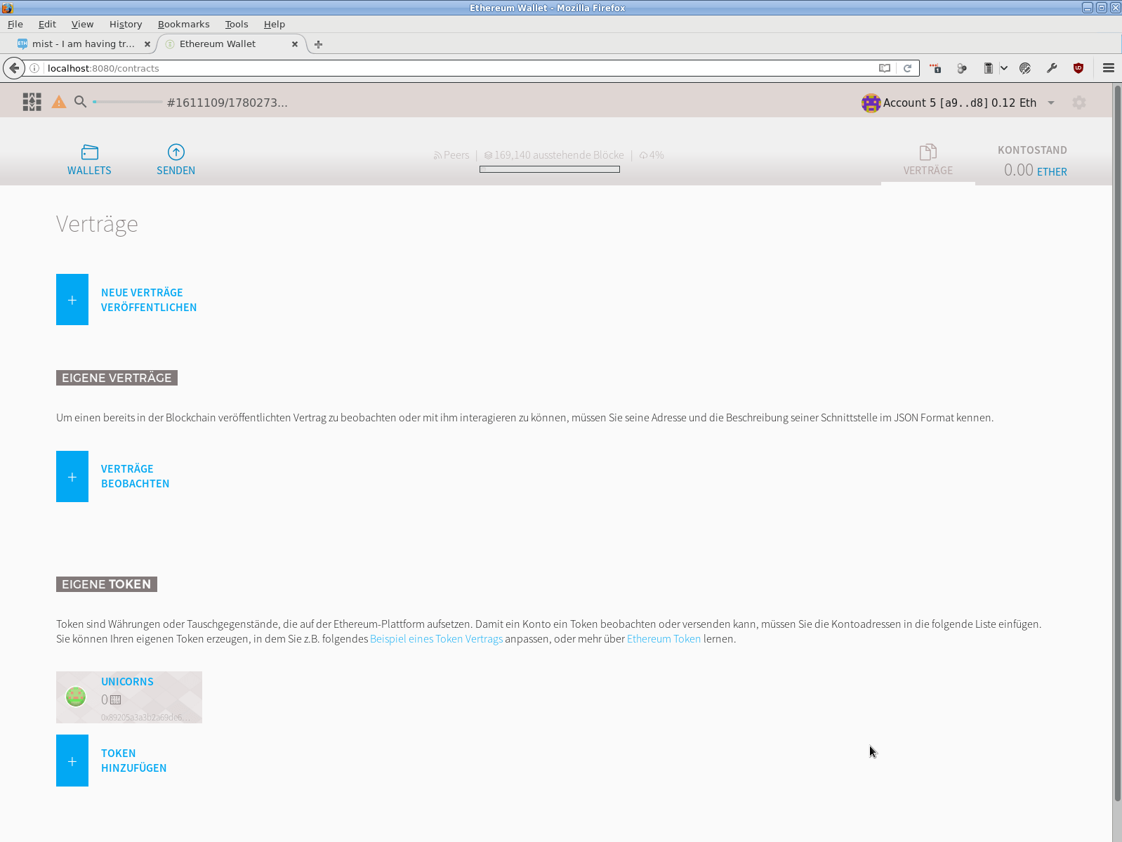The width and height of the screenshot is (1122, 842).
Task: Click the clipboard notepad extension icon
Action: tap(988, 68)
